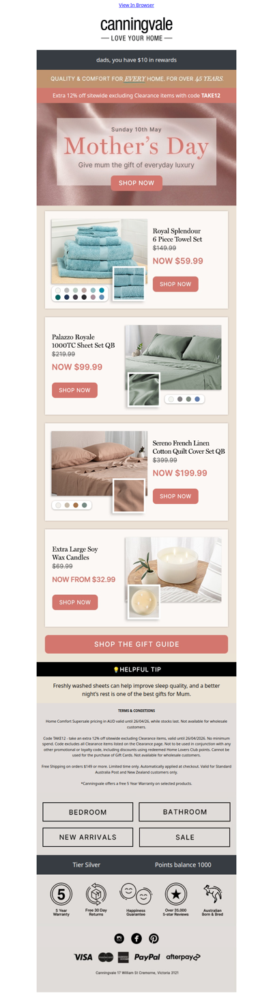Open the Instagram social icon
Screen dimensions: 273x996
tap(119, 938)
